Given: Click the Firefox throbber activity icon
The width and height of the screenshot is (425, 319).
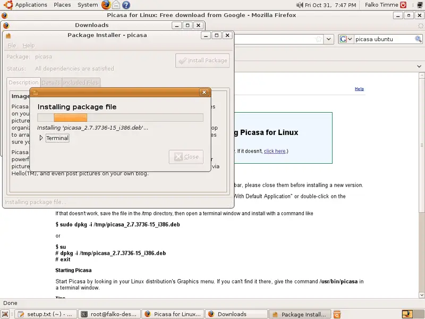Looking at the screenshot, I should point(420,26).
